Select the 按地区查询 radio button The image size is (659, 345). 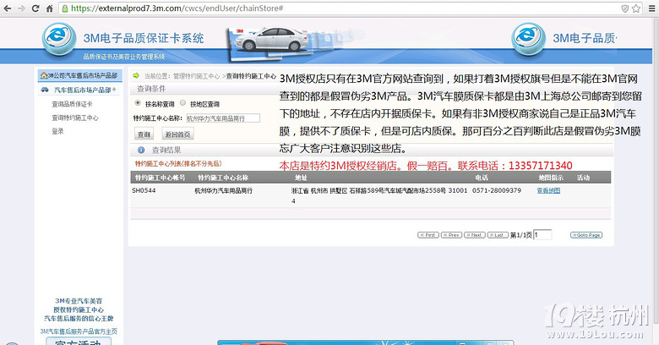pyautogui.click(x=182, y=102)
